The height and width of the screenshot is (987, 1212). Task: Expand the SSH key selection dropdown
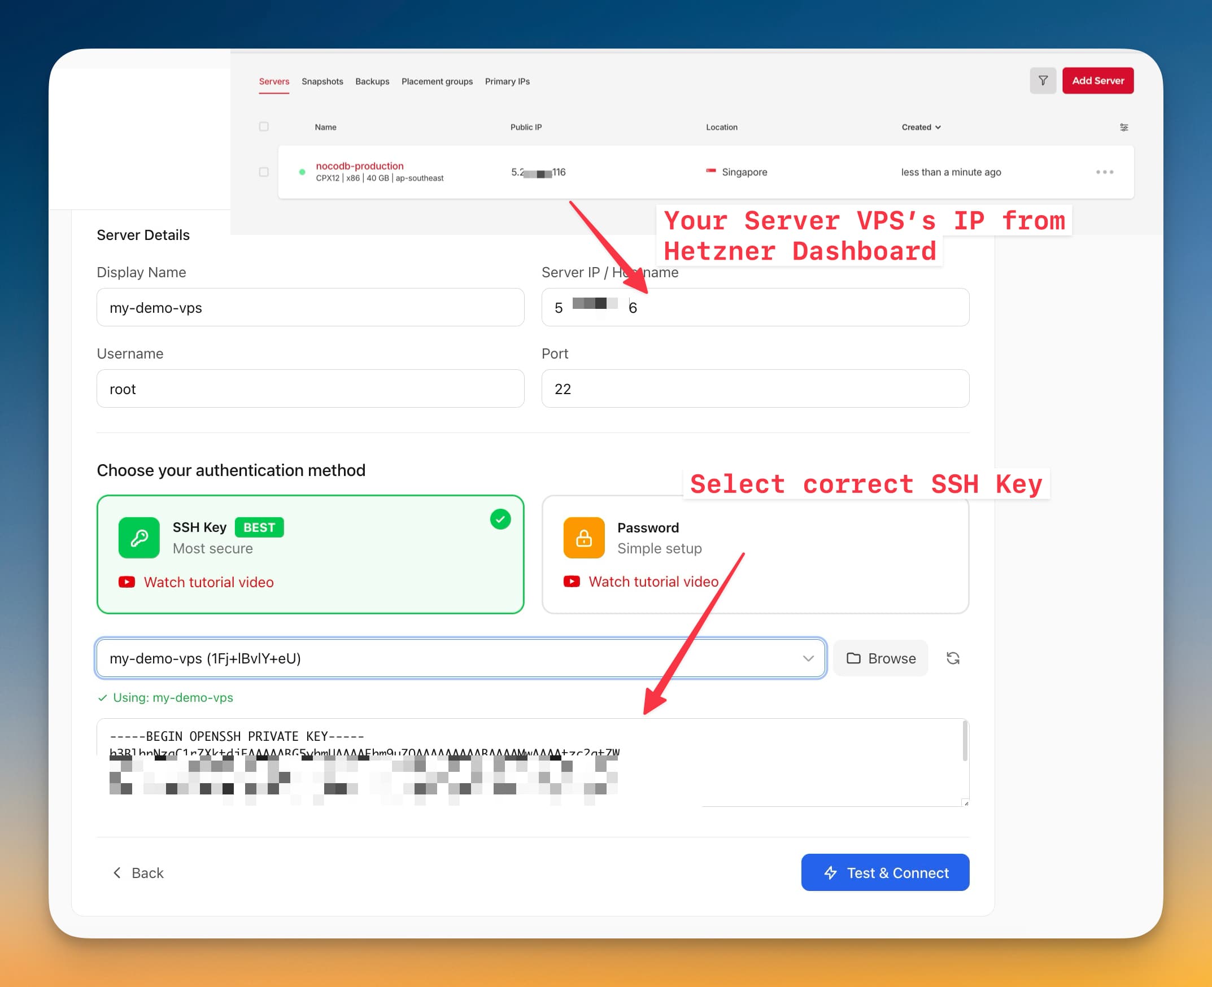808,658
